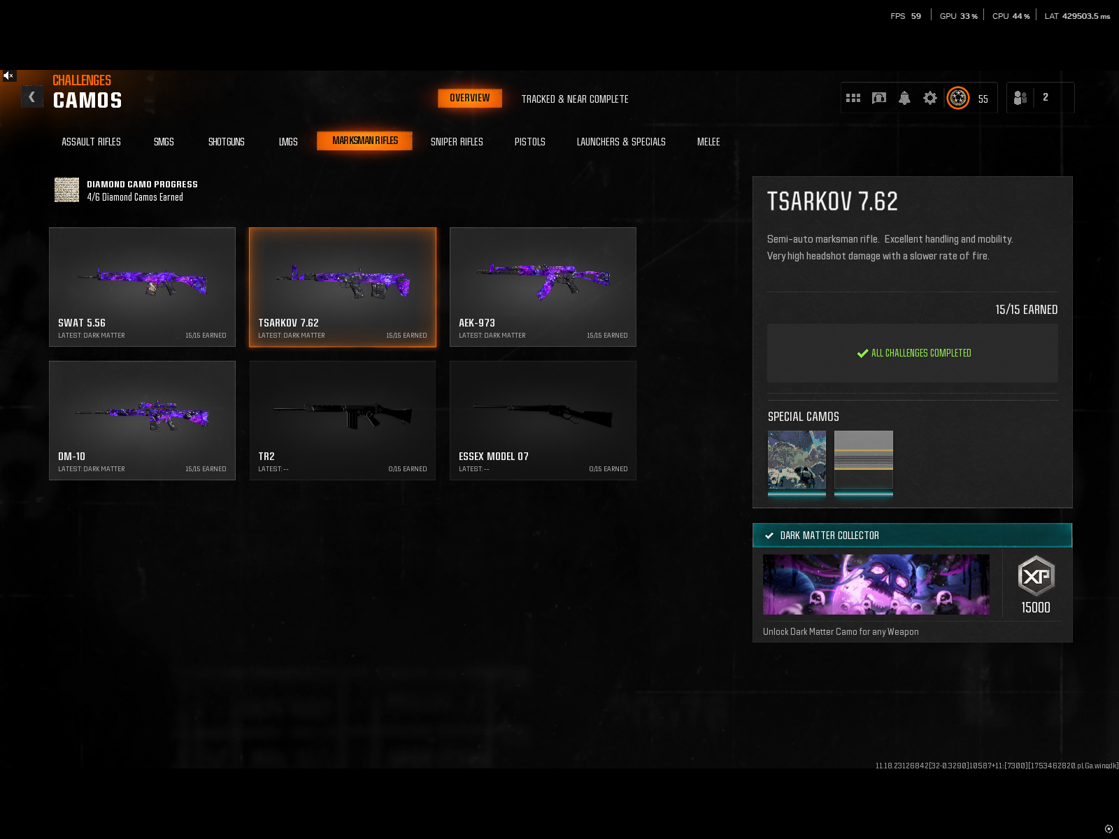Click Unlock Dark Matter Camo for any Weapon
The width and height of the screenshot is (1119, 839).
[x=841, y=631]
